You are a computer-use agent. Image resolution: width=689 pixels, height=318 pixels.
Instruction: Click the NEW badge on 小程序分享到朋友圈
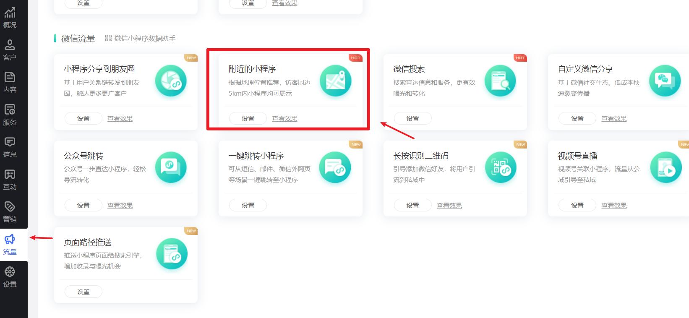(191, 58)
